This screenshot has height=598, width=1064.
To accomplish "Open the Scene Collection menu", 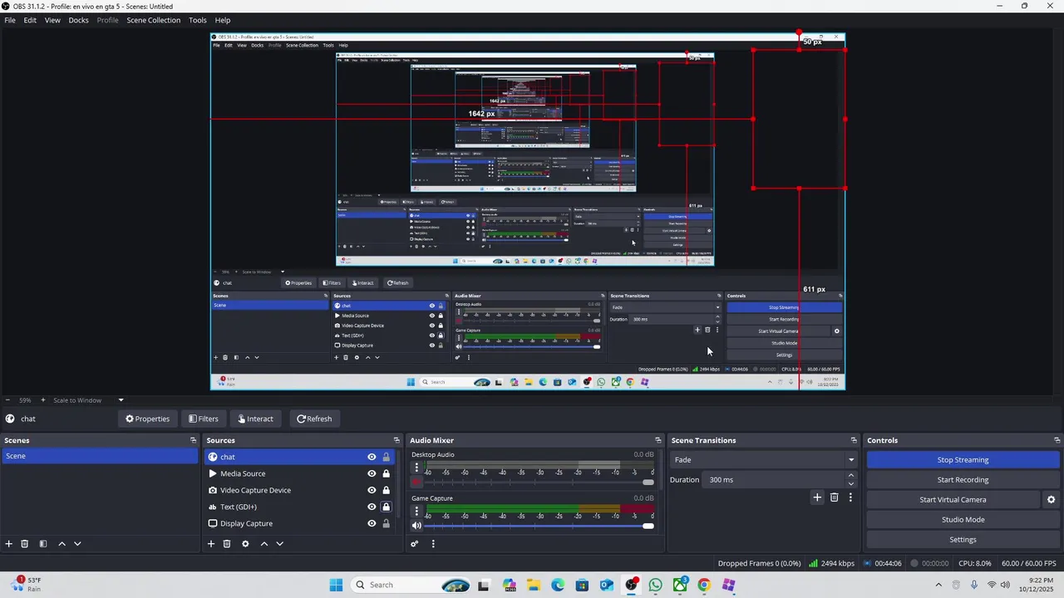I will coord(153,20).
